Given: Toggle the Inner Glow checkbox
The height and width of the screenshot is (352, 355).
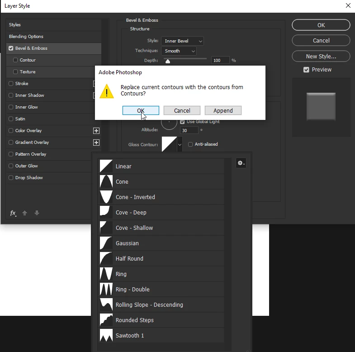Looking at the screenshot, I should (x=11, y=107).
